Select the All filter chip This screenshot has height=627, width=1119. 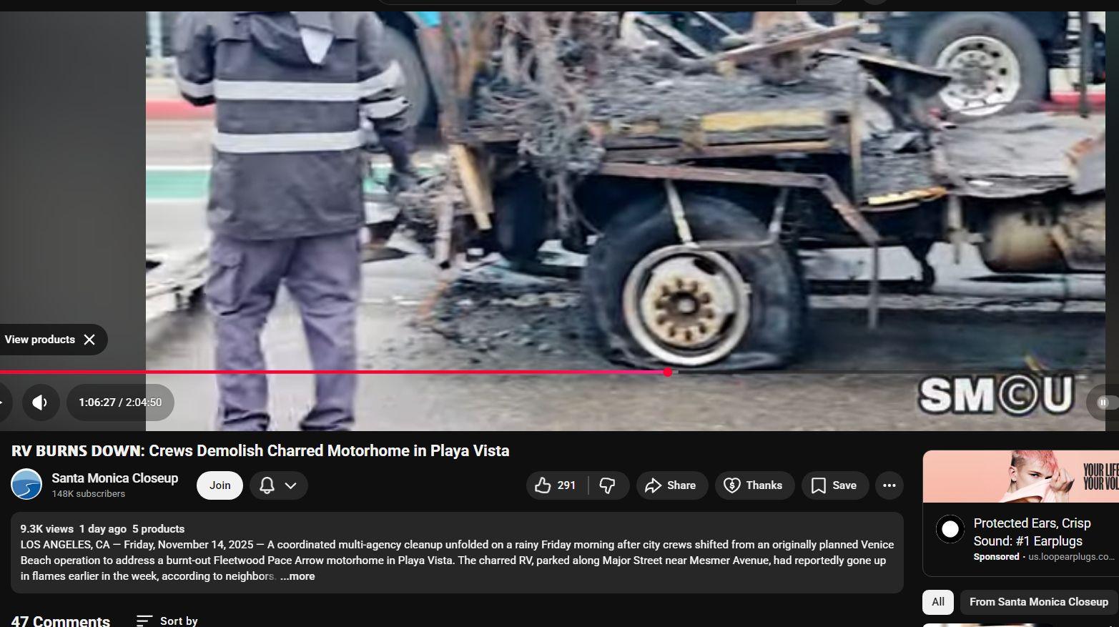point(937,602)
